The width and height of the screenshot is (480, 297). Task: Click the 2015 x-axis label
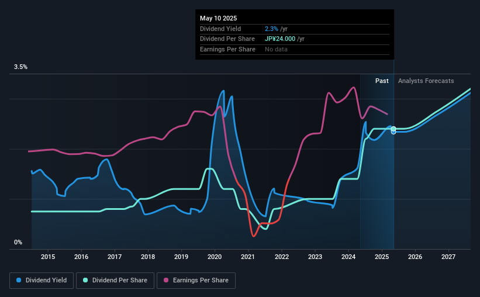click(48, 257)
